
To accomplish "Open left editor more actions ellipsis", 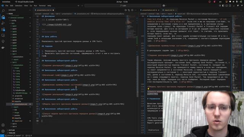I will (135, 10).
